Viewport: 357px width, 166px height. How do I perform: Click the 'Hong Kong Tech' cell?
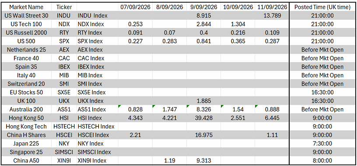pyautogui.click(x=26, y=126)
